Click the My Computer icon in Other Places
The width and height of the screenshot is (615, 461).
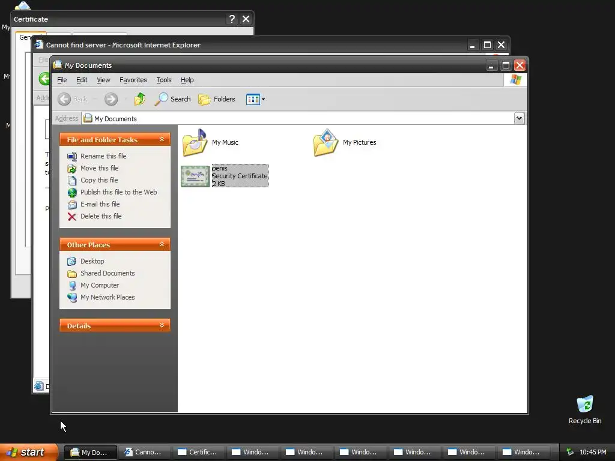coord(72,286)
